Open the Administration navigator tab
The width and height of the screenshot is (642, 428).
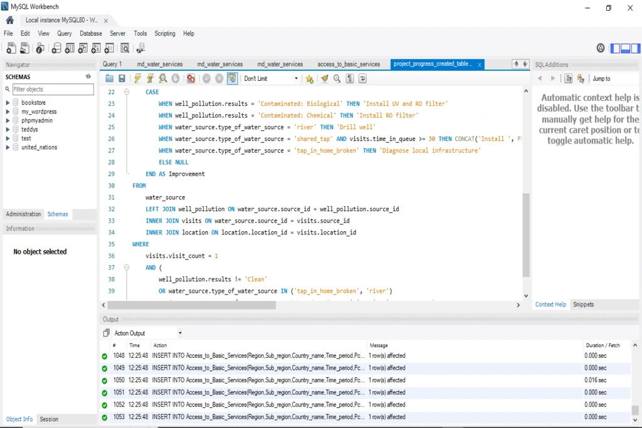pos(23,214)
